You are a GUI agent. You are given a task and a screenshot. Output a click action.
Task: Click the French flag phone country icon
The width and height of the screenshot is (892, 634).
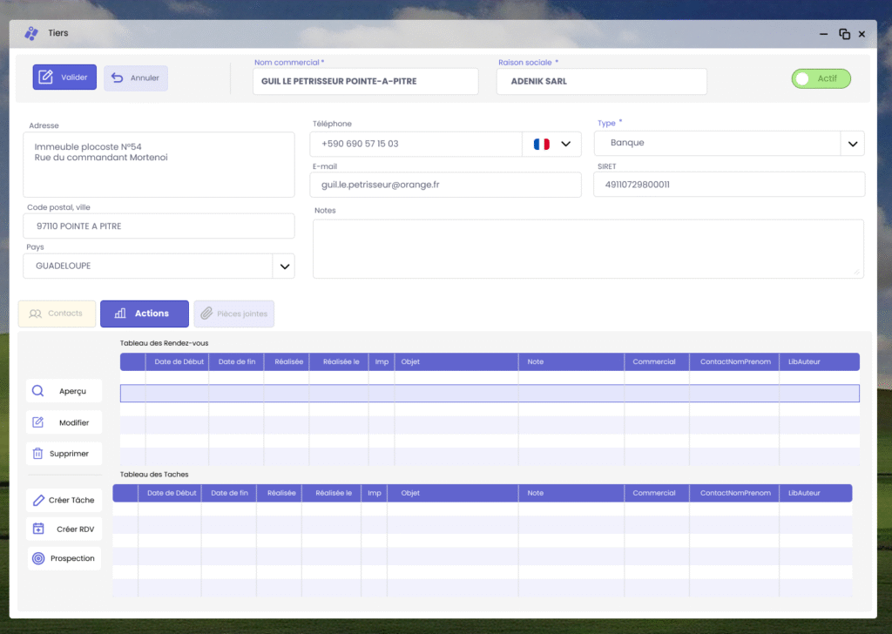click(541, 144)
